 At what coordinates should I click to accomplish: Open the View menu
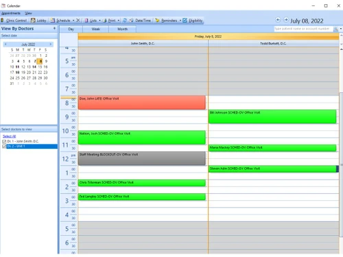(x=28, y=13)
